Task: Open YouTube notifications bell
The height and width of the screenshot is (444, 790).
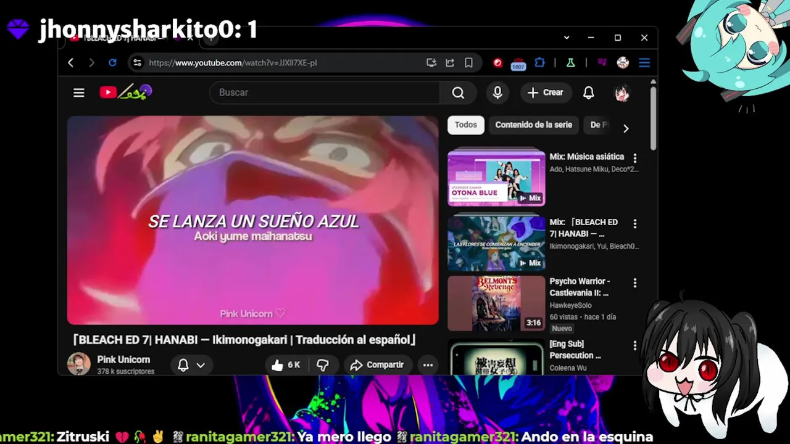Action: (x=589, y=92)
